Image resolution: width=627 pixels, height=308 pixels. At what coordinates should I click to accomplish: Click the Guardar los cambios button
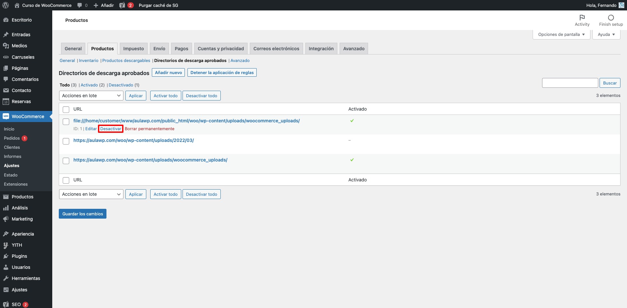tap(83, 214)
